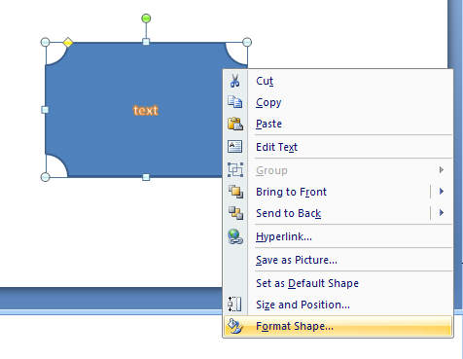Open Size and Position... entry
Viewport: 463px width, 359px height.
point(338,305)
